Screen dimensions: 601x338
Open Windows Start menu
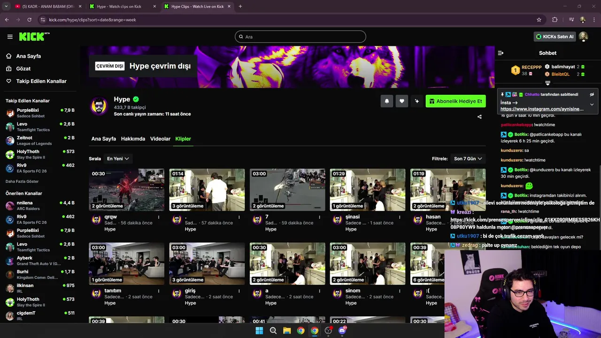259,330
